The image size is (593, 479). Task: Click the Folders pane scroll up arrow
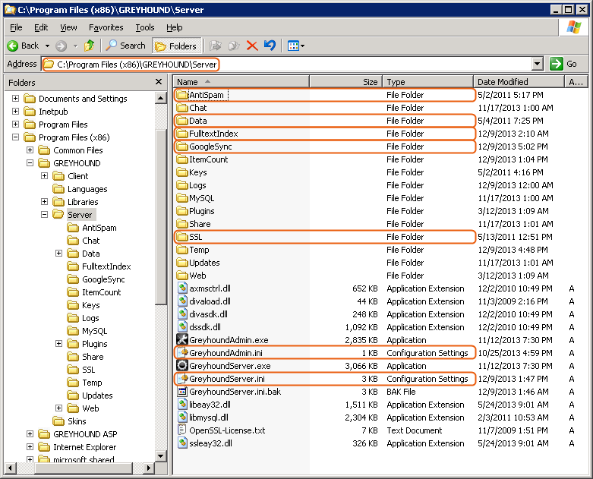tap(161, 98)
